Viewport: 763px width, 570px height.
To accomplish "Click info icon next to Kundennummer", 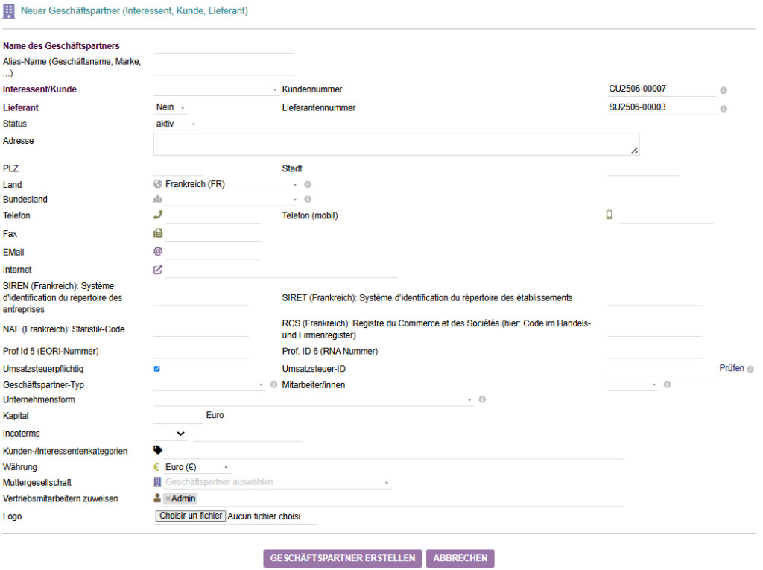I will click(724, 90).
